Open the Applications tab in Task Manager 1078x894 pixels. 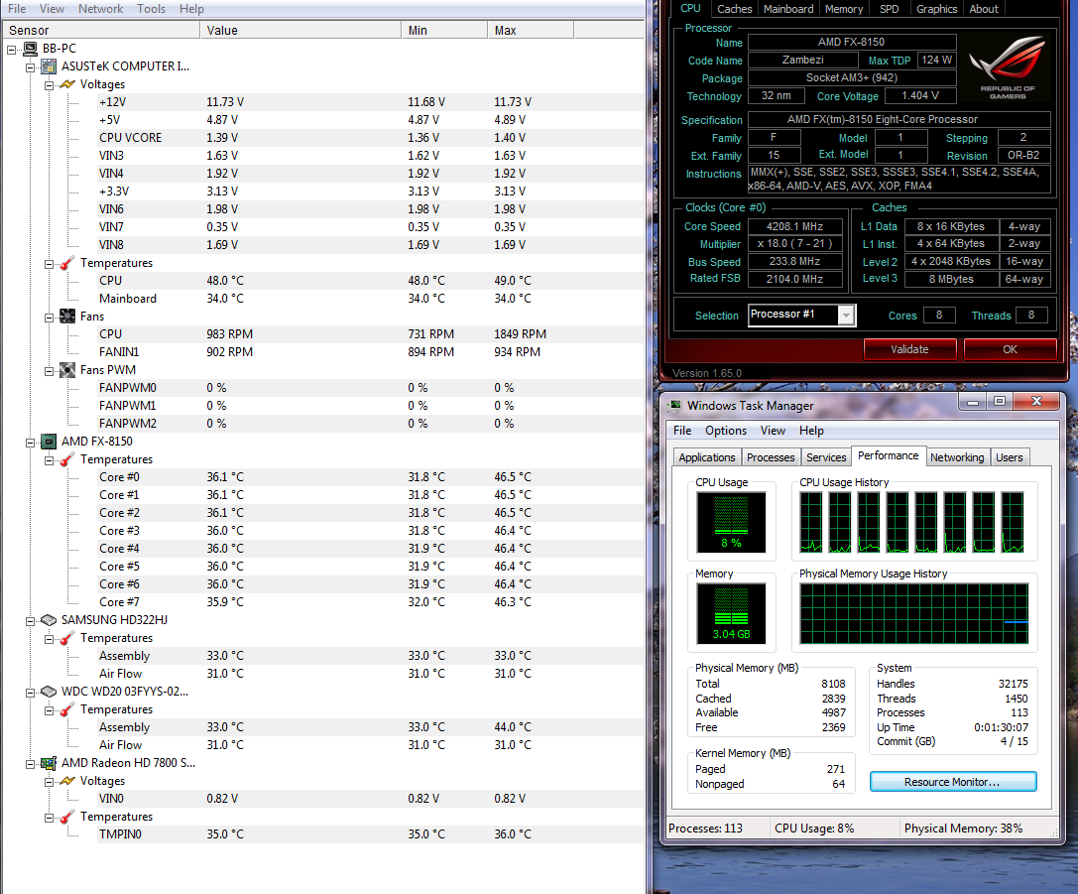coord(706,458)
